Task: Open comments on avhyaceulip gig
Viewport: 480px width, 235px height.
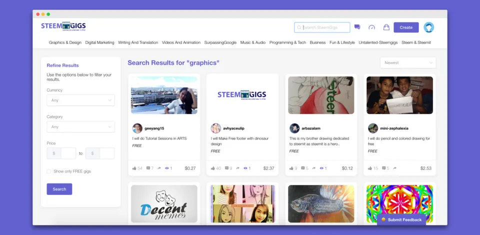Action: tap(226, 168)
